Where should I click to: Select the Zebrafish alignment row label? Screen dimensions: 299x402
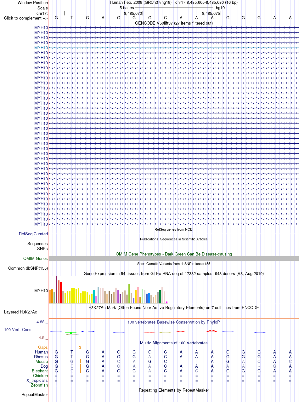tap(39, 385)
